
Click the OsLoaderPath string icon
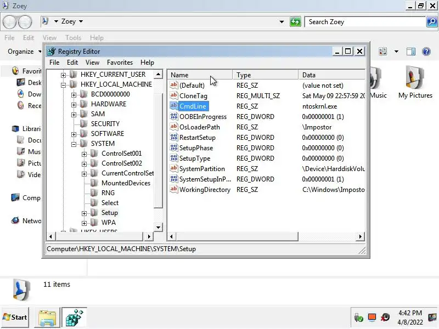coord(174,127)
